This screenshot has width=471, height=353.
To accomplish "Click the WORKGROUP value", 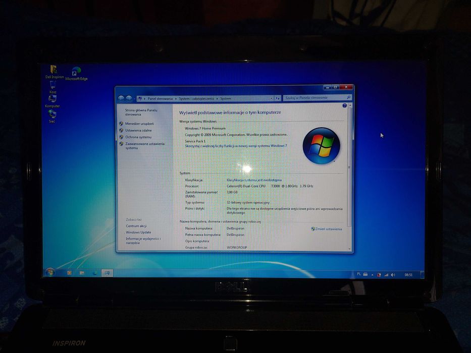I will [237, 247].
